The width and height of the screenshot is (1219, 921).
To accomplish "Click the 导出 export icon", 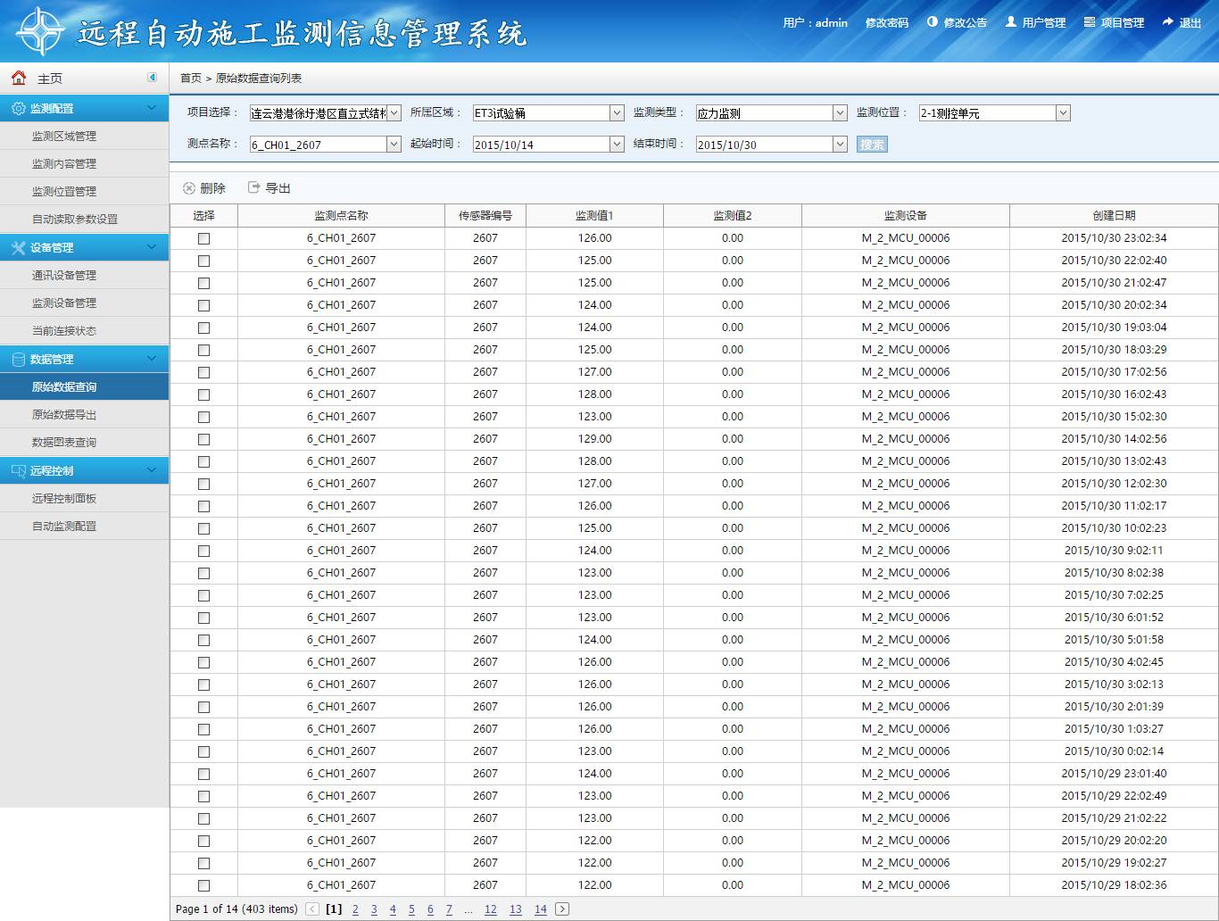I will 254,187.
